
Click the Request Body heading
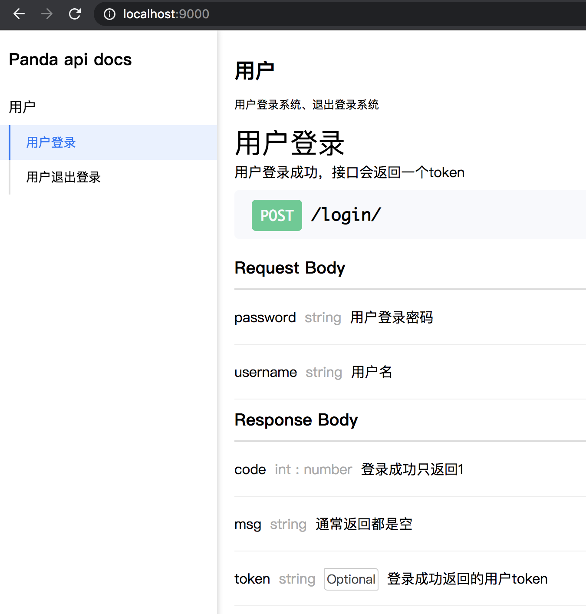[x=290, y=268]
